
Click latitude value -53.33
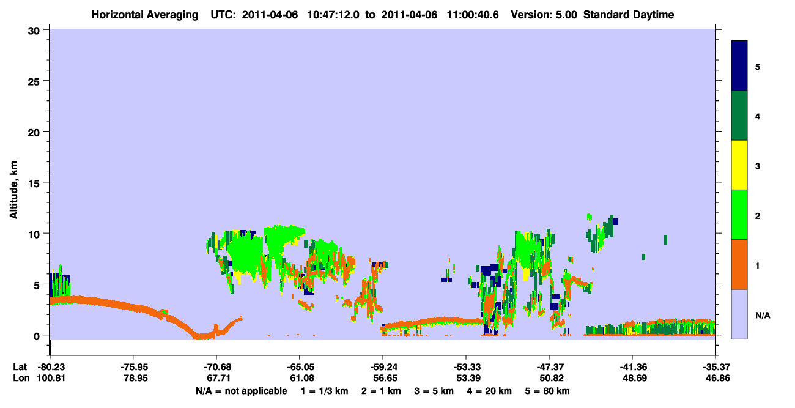point(465,367)
